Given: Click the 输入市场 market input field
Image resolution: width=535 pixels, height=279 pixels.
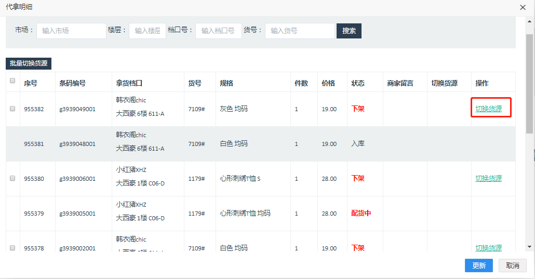Looking at the screenshot, I should 71,31.
